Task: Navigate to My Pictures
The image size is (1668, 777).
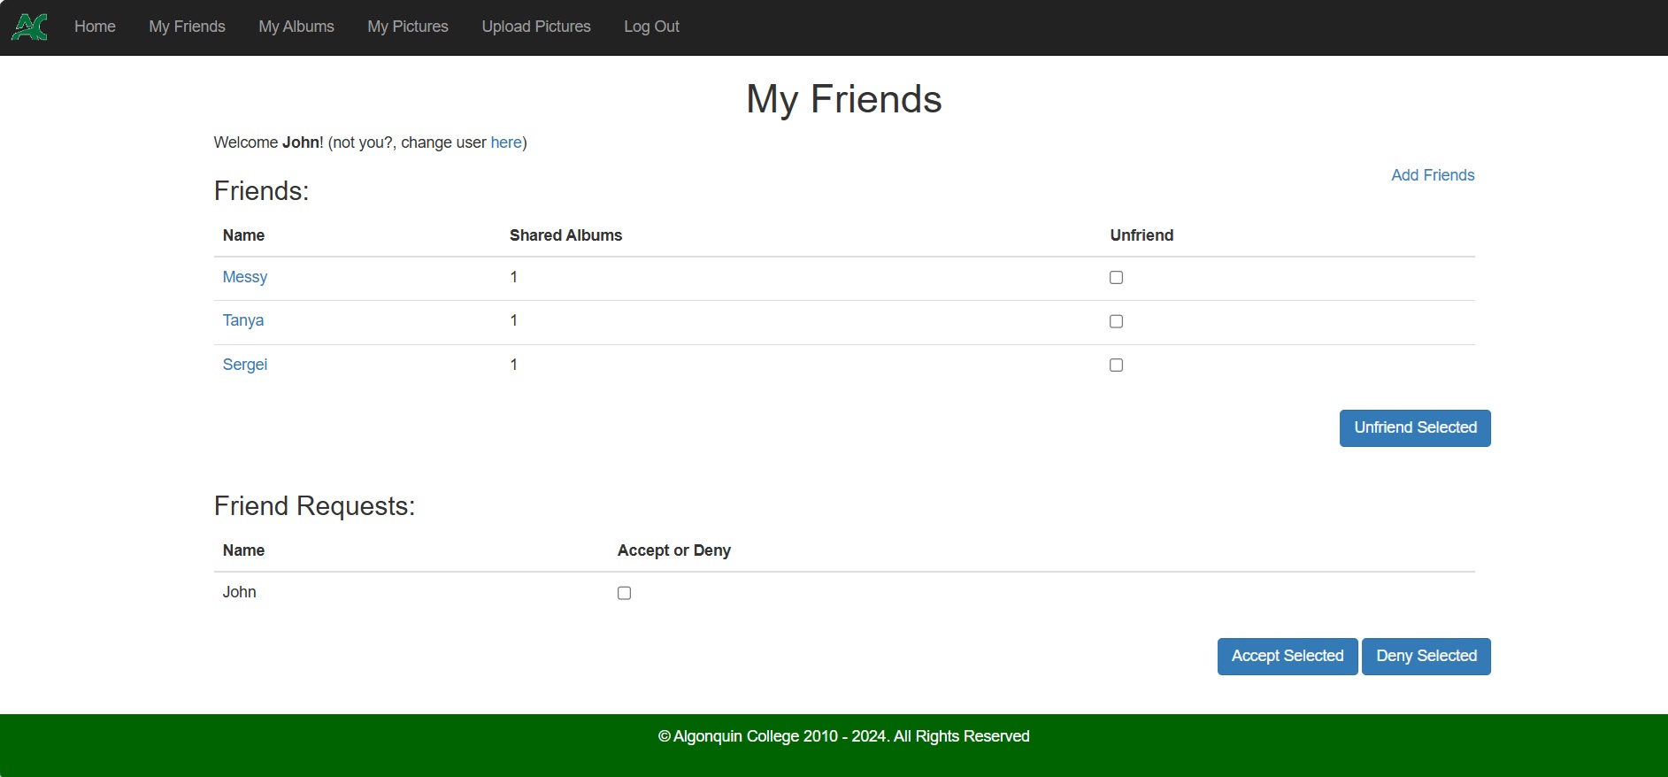Action: [x=407, y=27]
